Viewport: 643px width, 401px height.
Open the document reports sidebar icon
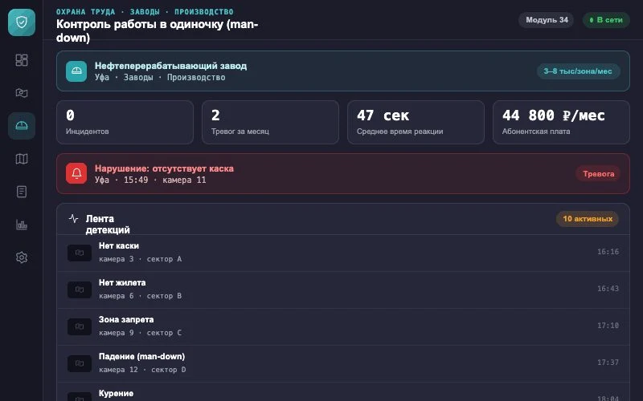click(x=22, y=192)
